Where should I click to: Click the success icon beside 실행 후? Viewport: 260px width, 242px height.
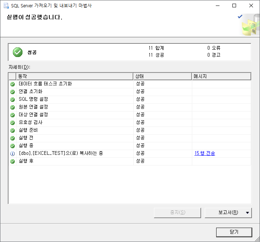pos(13,161)
